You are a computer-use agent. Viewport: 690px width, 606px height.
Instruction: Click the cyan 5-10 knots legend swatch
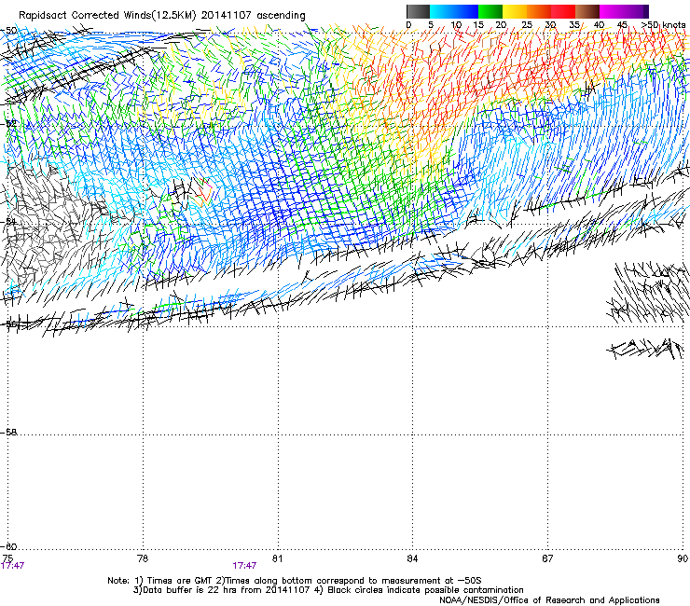[442, 11]
